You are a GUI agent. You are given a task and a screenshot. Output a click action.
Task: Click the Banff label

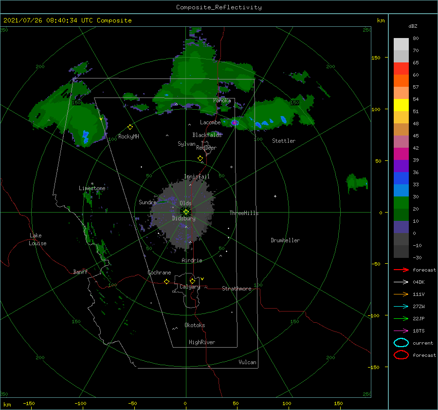coord(80,272)
